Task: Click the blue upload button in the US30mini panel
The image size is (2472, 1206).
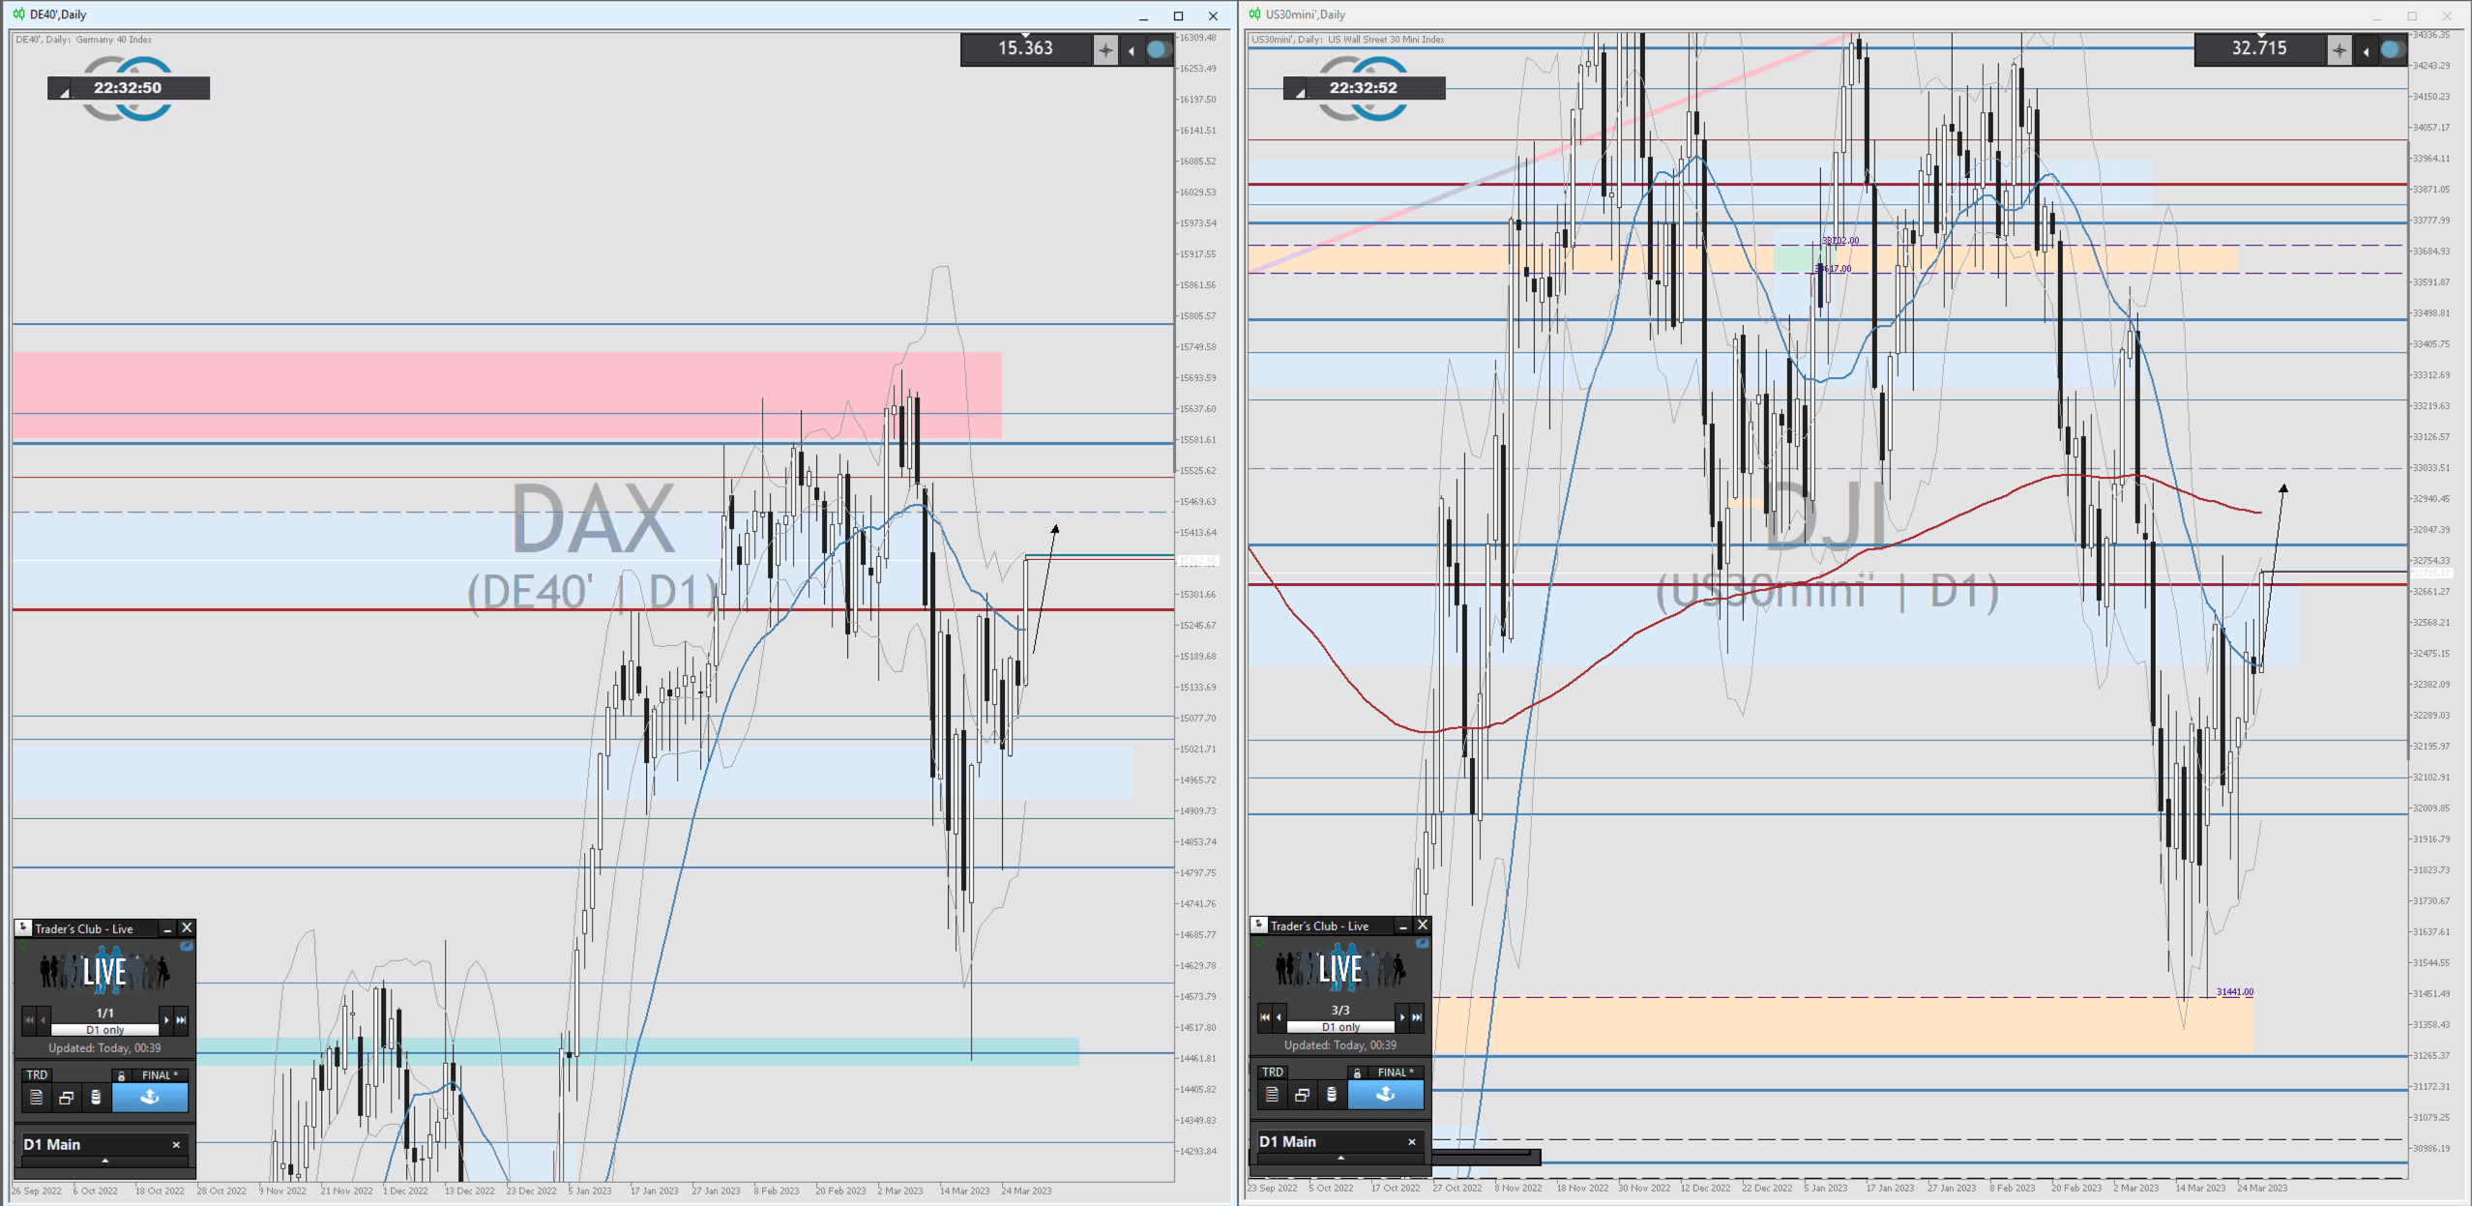Action: click(1386, 1094)
